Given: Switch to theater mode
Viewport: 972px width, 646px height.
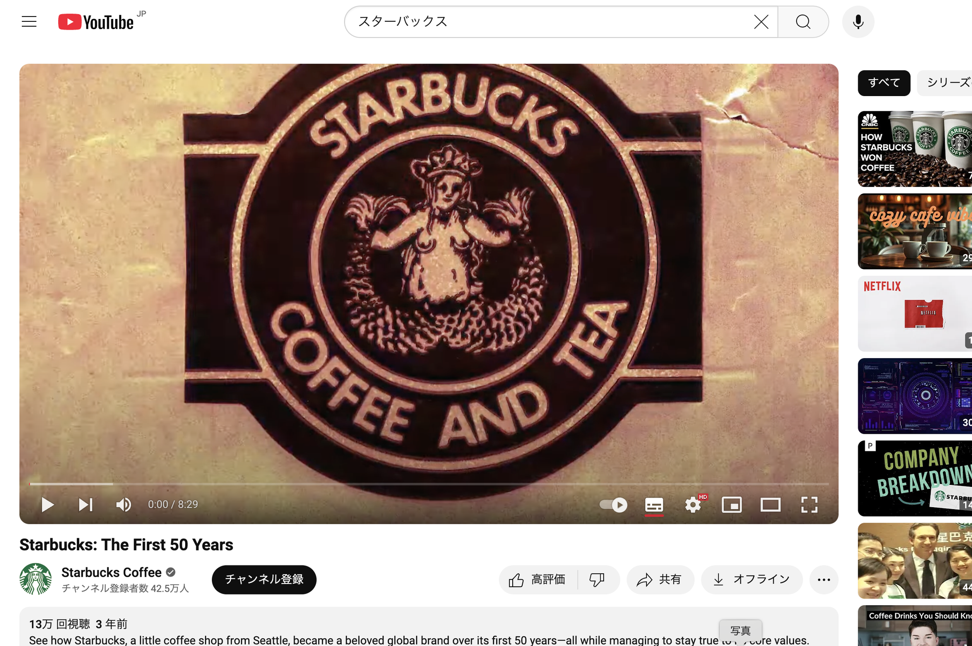Looking at the screenshot, I should [770, 505].
